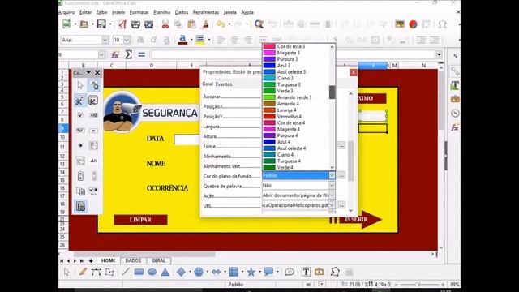Click the URL ellipsis browse button
This screenshot has width=519, height=292.
coord(341,205)
